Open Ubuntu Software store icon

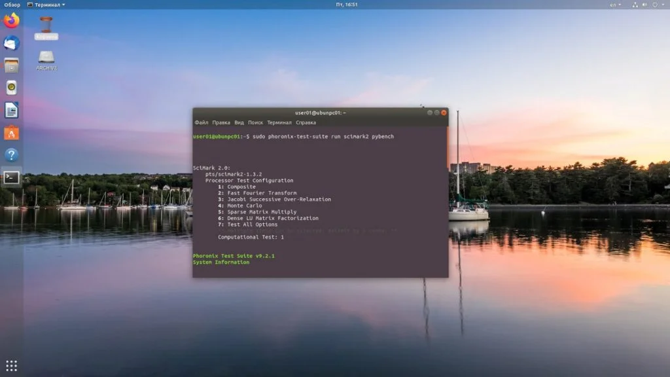[x=11, y=133]
